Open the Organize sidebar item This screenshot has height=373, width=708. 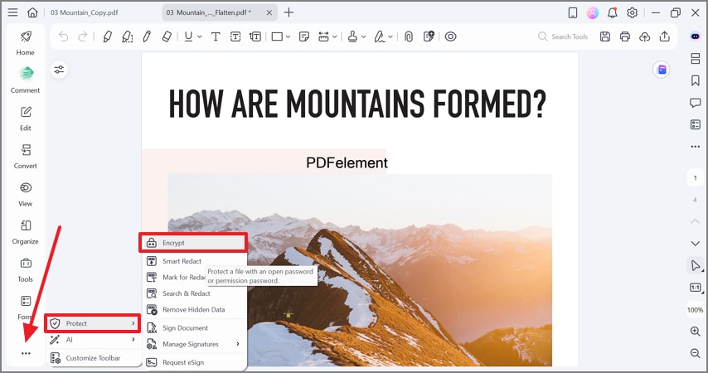pyautogui.click(x=25, y=232)
